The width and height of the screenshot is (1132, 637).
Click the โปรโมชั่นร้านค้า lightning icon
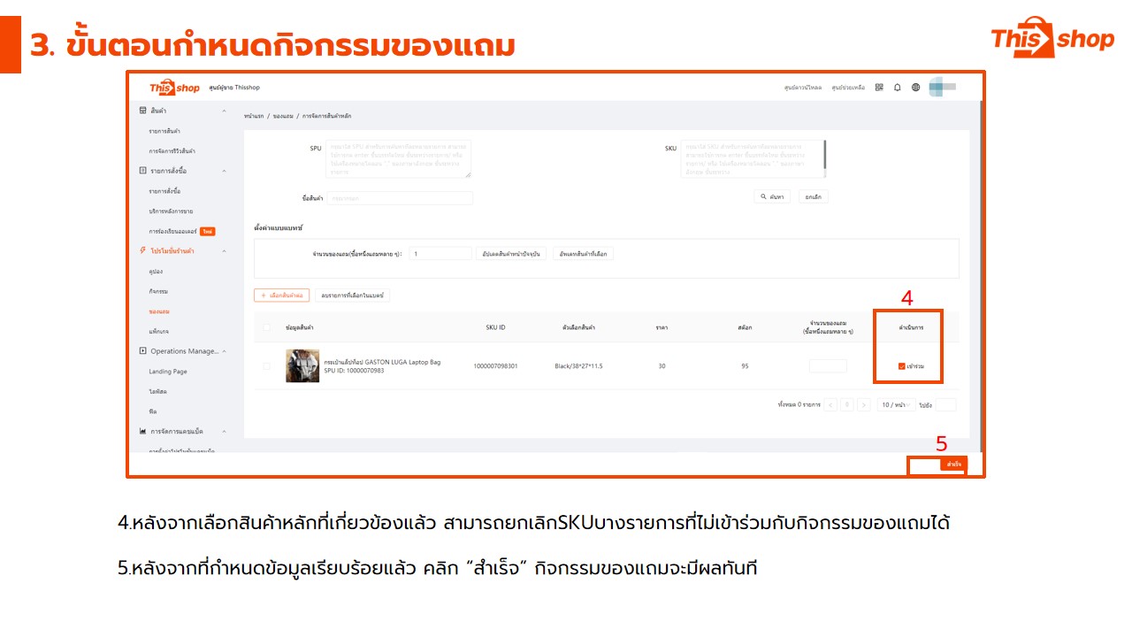[x=143, y=251]
